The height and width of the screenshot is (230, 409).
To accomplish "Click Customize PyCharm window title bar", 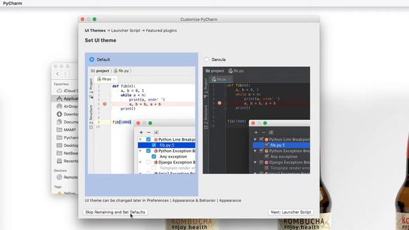I will pyautogui.click(x=199, y=19).
